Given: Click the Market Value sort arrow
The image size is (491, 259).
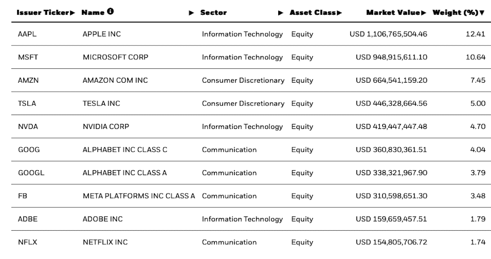Looking at the screenshot, I should 423,13.
